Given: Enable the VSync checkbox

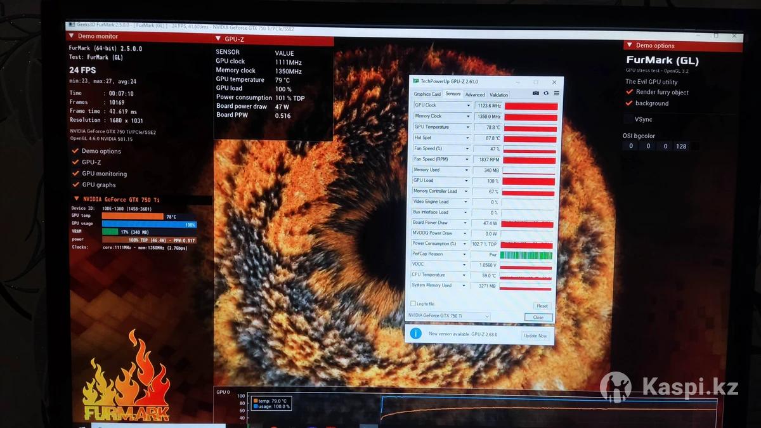Looking at the screenshot, I should (x=629, y=119).
